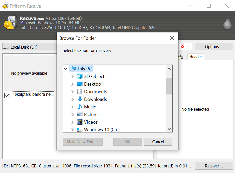The width and height of the screenshot is (235, 173).
Task: Click the Pictures folder icon
Action: [x=80, y=114]
